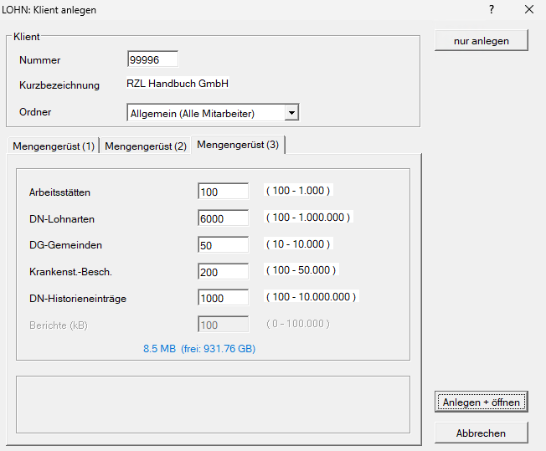This screenshot has height=451, width=546.
Task: Click the greyed-out Berichte (kB) field
Action: point(223,324)
